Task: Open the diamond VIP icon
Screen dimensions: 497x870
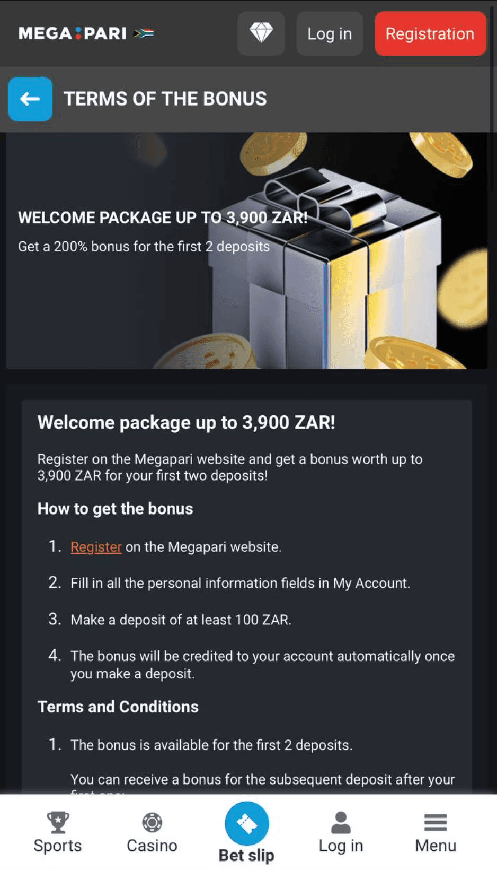Action: [261, 33]
